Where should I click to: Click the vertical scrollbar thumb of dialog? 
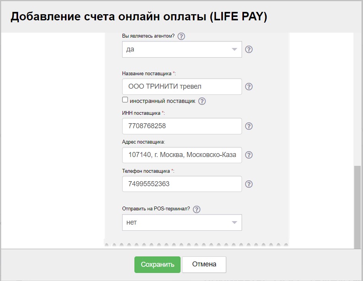click(x=358, y=207)
